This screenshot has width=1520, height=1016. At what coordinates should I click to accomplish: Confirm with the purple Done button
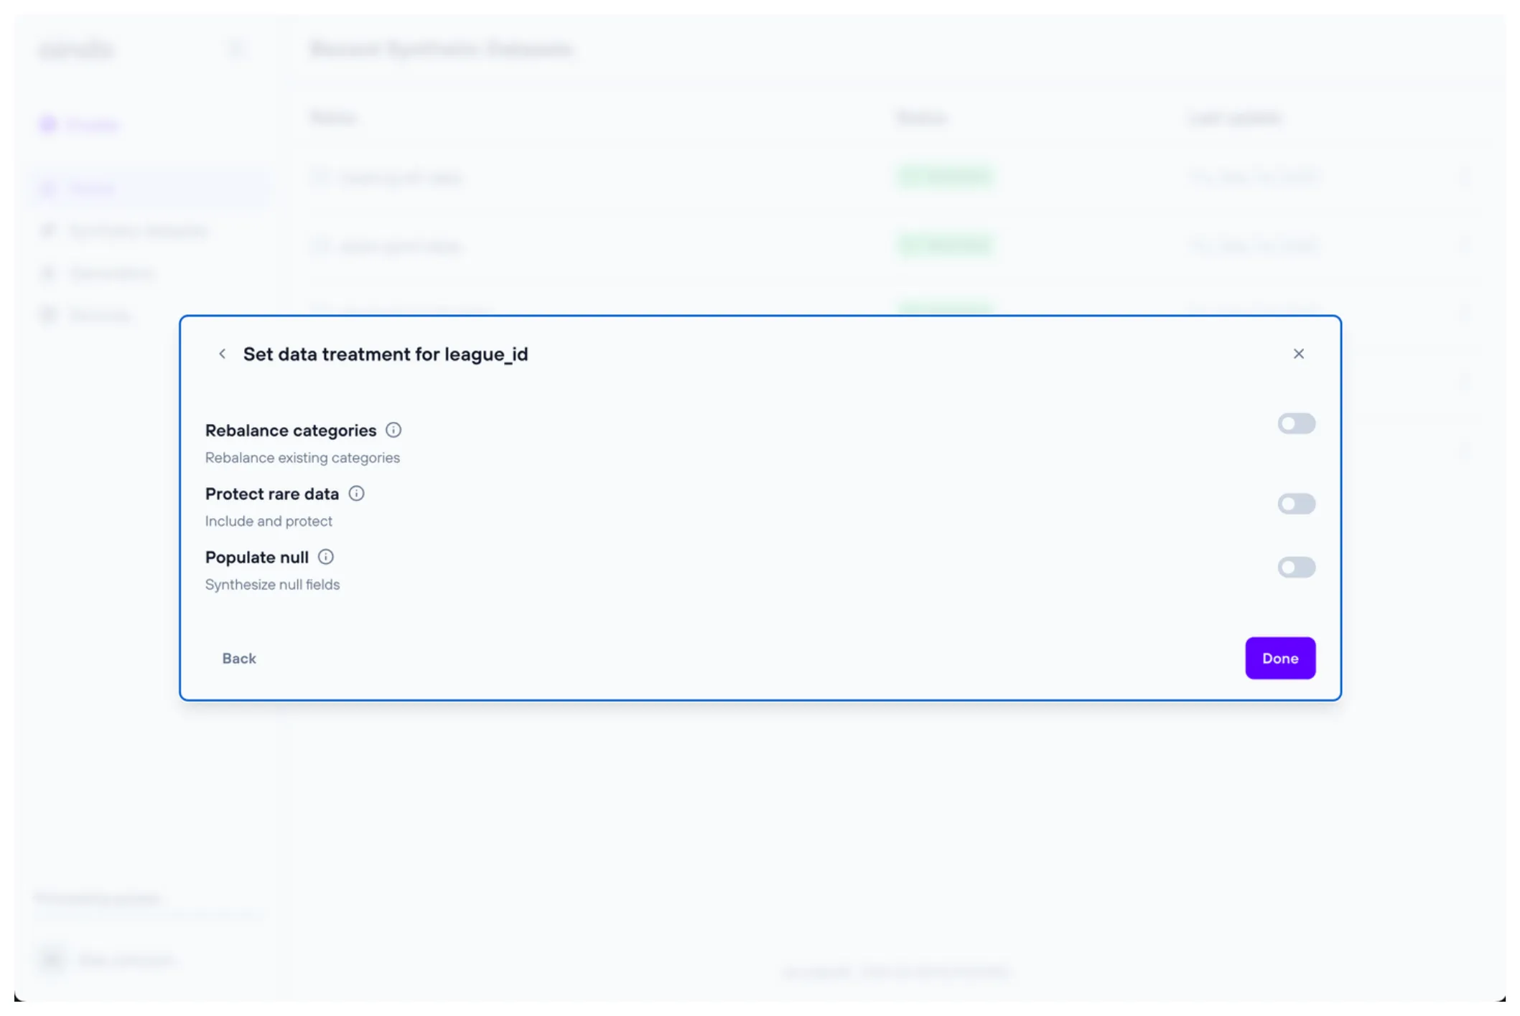pos(1279,658)
